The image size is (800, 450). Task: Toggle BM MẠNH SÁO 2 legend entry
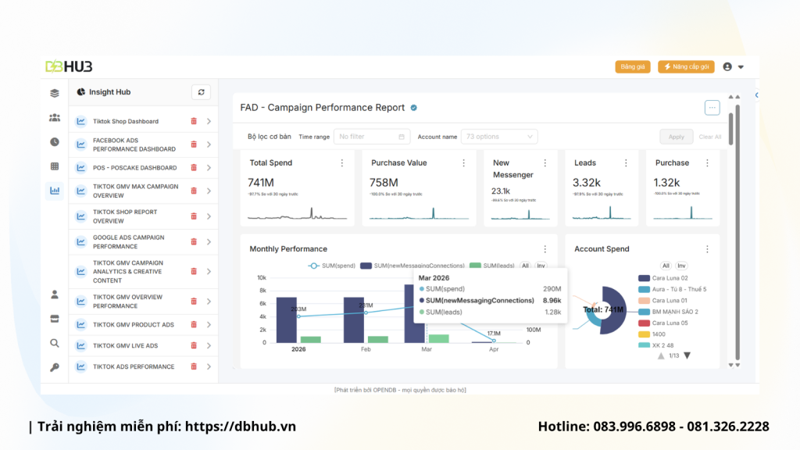[669, 312]
